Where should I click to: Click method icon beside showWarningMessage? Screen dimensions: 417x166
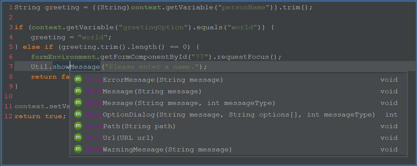(x=78, y=149)
